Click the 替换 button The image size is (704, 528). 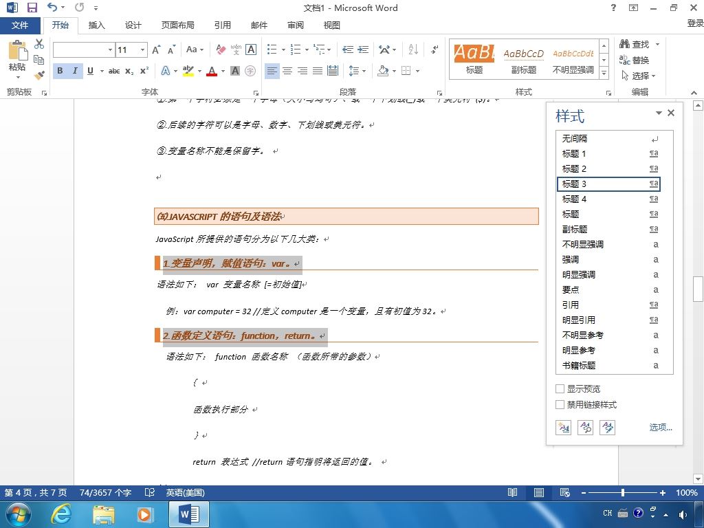pyautogui.click(x=635, y=60)
